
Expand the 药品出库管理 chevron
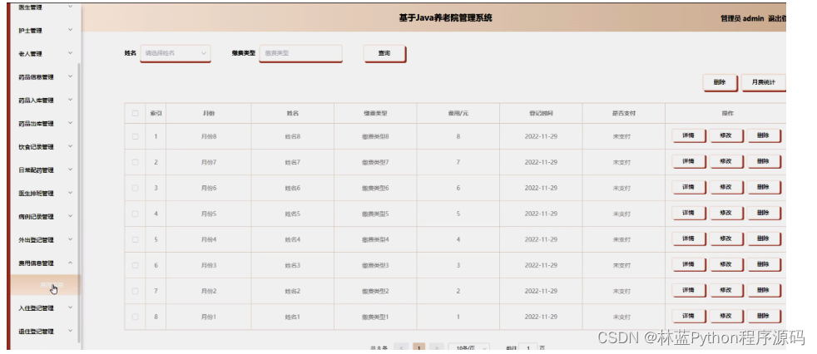(x=71, y=123)
